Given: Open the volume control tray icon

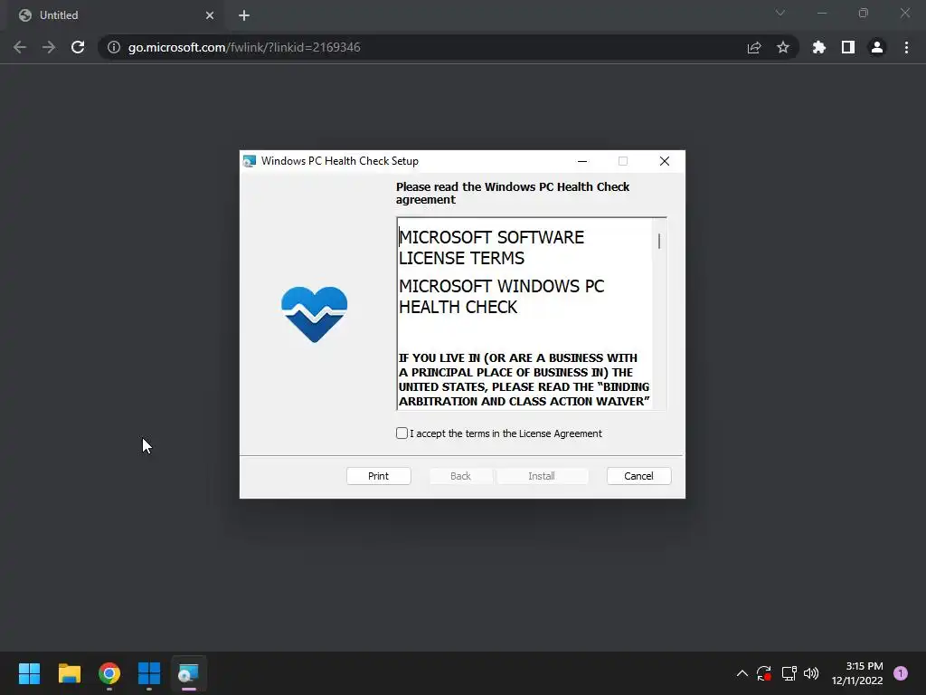Looking at the screenshot, I should coord(811,673).
